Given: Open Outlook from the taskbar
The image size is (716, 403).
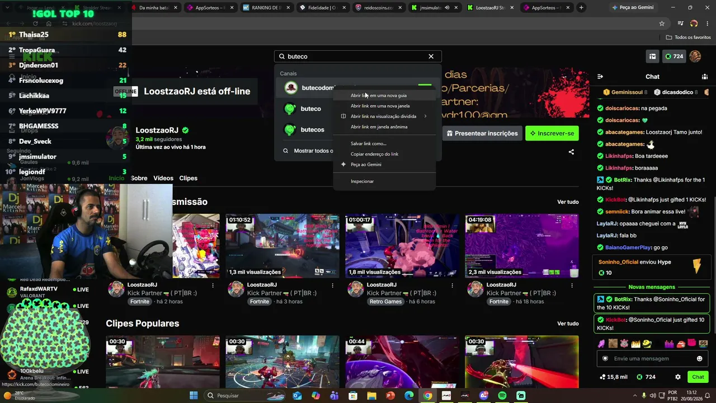Looking at the screenshot, I should (297, 396).
